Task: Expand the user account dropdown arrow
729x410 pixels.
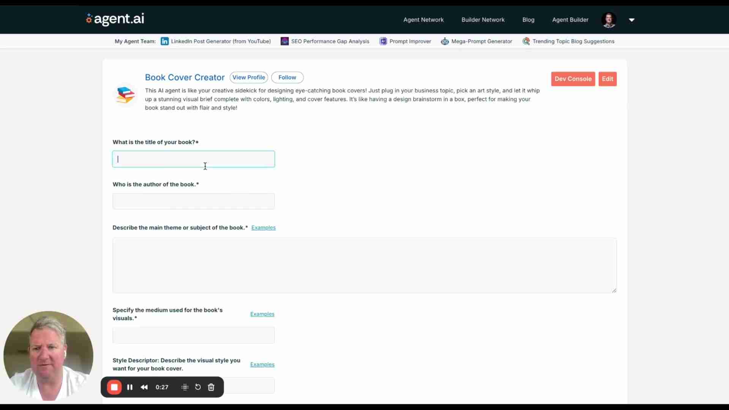Action: click(632, 20)
